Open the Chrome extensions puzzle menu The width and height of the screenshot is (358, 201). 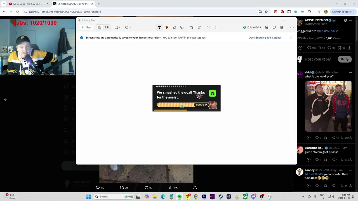[x=309, y=12]
